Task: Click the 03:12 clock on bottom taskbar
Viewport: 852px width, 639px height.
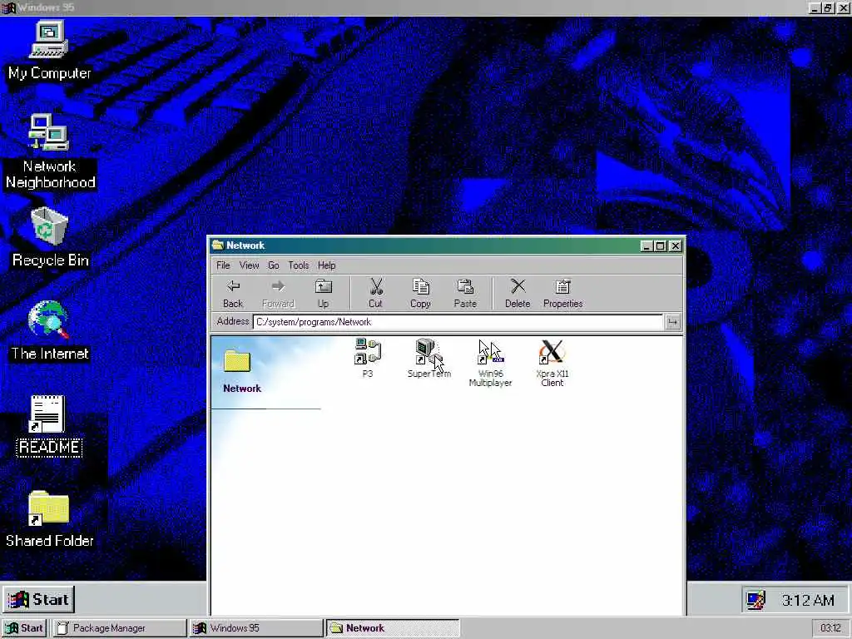Action: (x=830, y=628)
